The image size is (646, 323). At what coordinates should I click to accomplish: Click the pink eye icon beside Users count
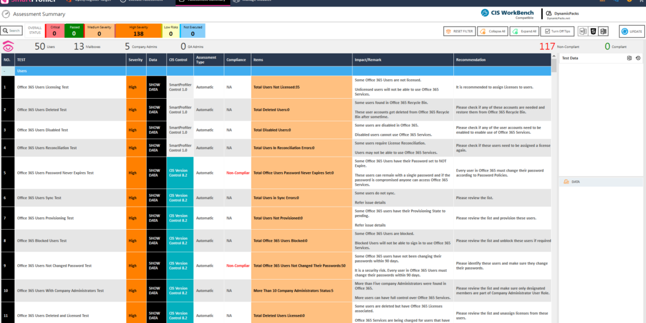click(8, 46)
